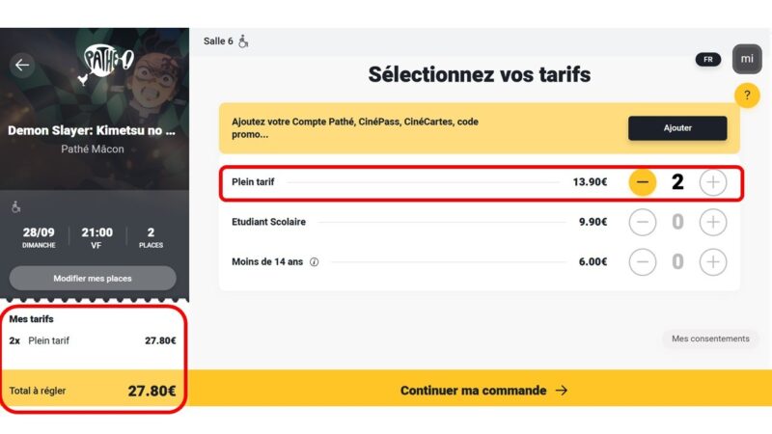Click the info icon beside Moins de 14 ans

coord(315,261)
